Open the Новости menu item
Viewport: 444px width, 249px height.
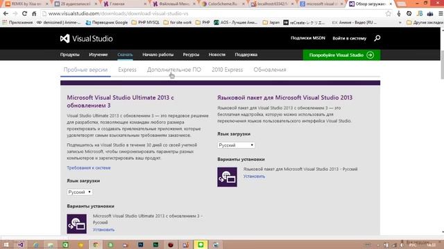(217, 55)
